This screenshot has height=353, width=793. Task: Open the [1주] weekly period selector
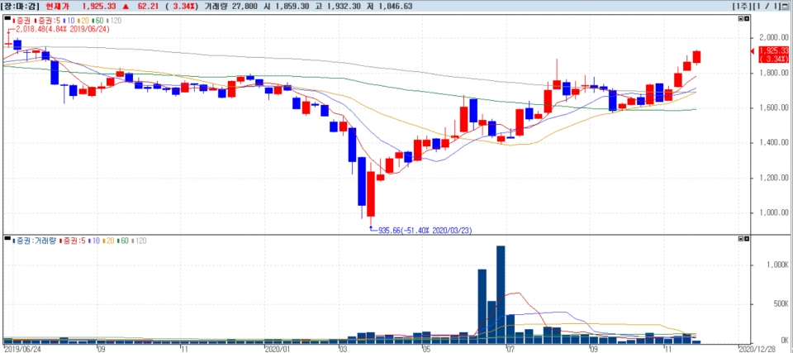(x=741, y=6)
